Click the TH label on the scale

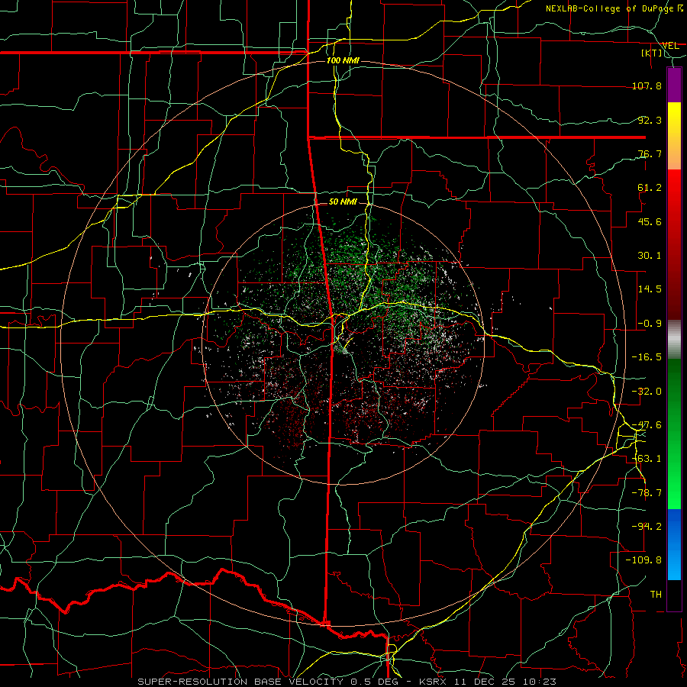[656, 595]
